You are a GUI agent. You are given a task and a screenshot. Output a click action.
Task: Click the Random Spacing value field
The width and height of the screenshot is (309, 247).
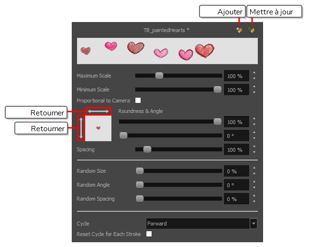coord(236,199)
